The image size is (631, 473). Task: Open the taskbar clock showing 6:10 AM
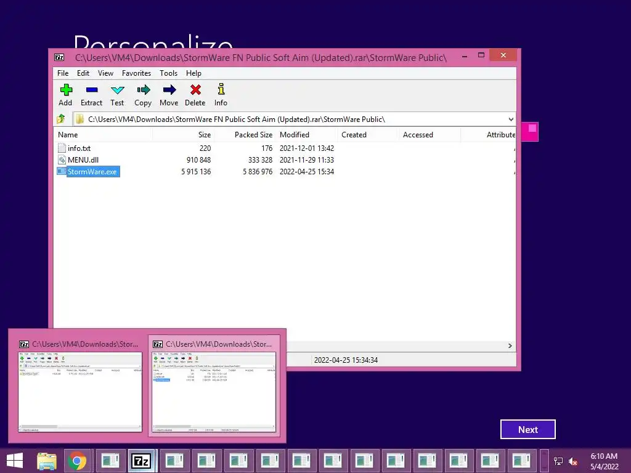pos(604,461)
